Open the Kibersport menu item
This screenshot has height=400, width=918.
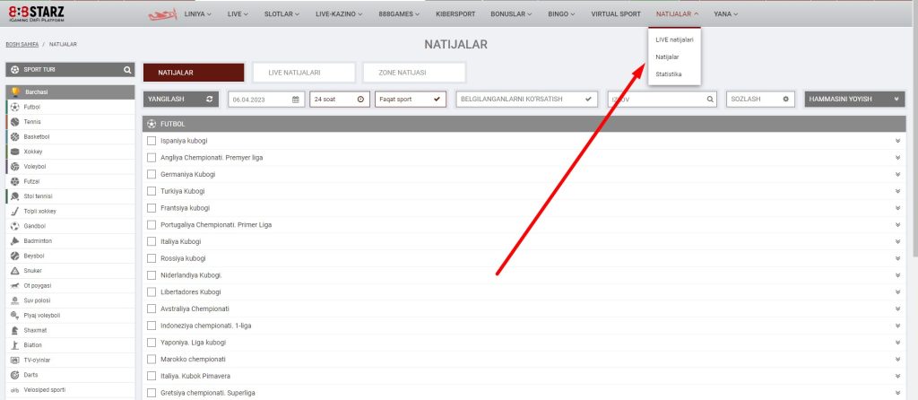(457, 14)
